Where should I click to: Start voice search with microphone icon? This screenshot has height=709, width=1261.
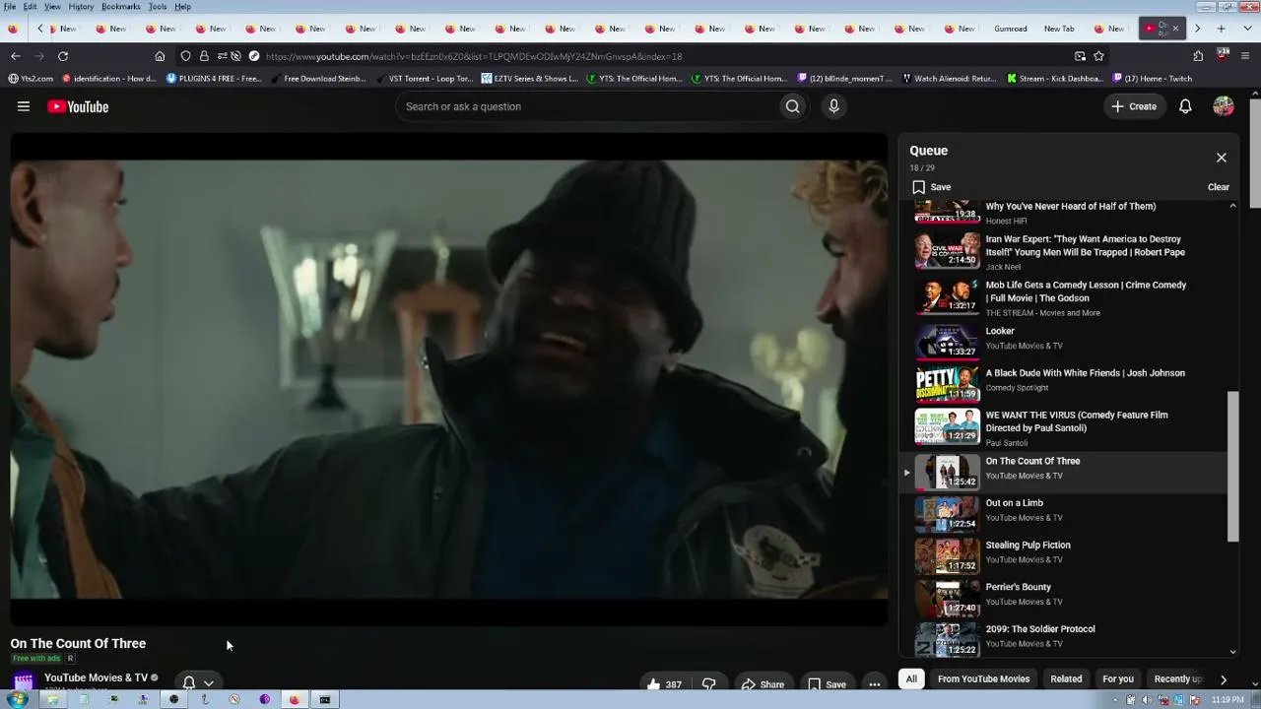(833, 106)
